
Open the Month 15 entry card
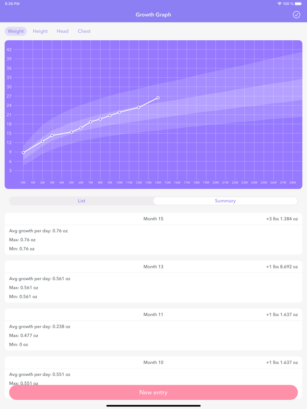click(153, 219)
